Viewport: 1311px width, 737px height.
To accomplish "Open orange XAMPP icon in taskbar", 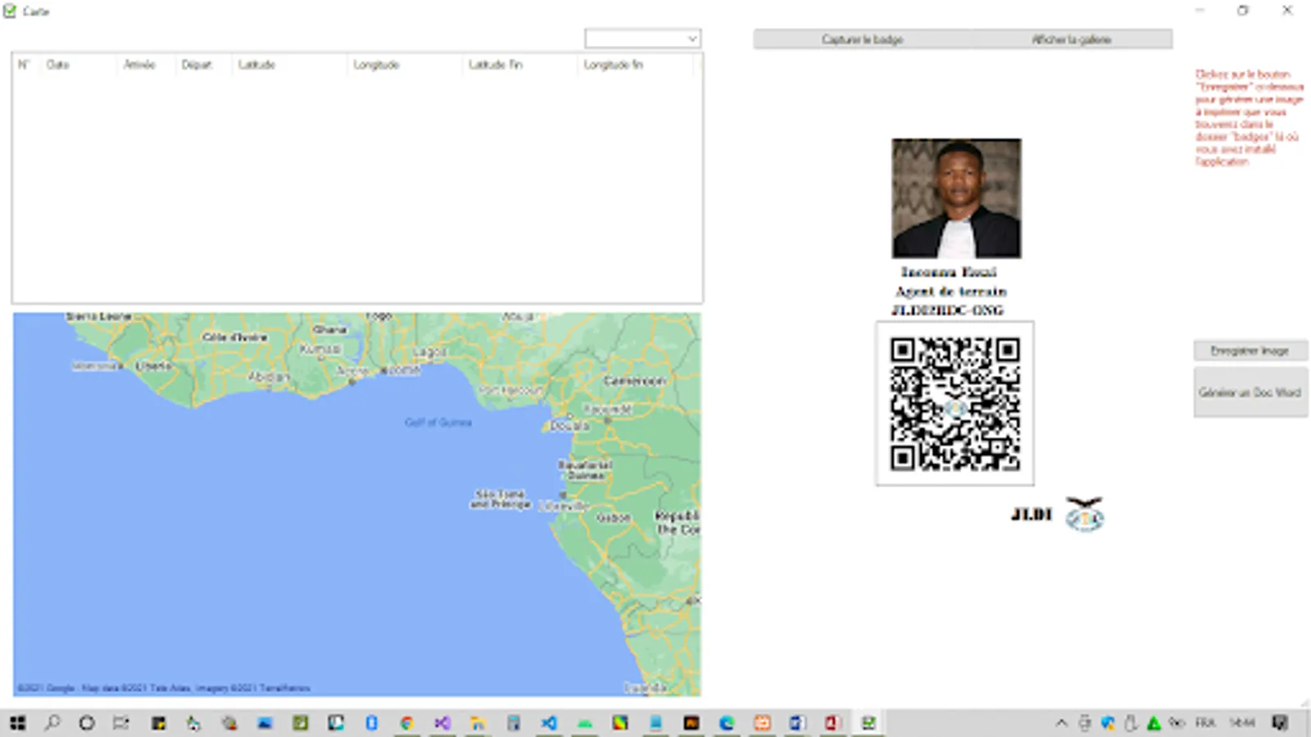I will pyautogui.click(x=762, y=722).
